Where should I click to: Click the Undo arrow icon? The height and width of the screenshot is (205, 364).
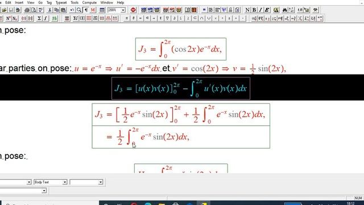tap(72, 10)
